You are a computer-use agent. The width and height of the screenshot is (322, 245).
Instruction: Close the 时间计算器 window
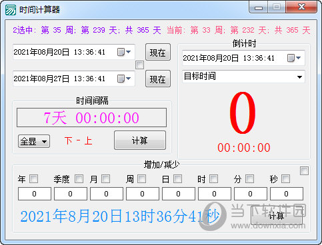pyautogui.click(x=301, y=7)
